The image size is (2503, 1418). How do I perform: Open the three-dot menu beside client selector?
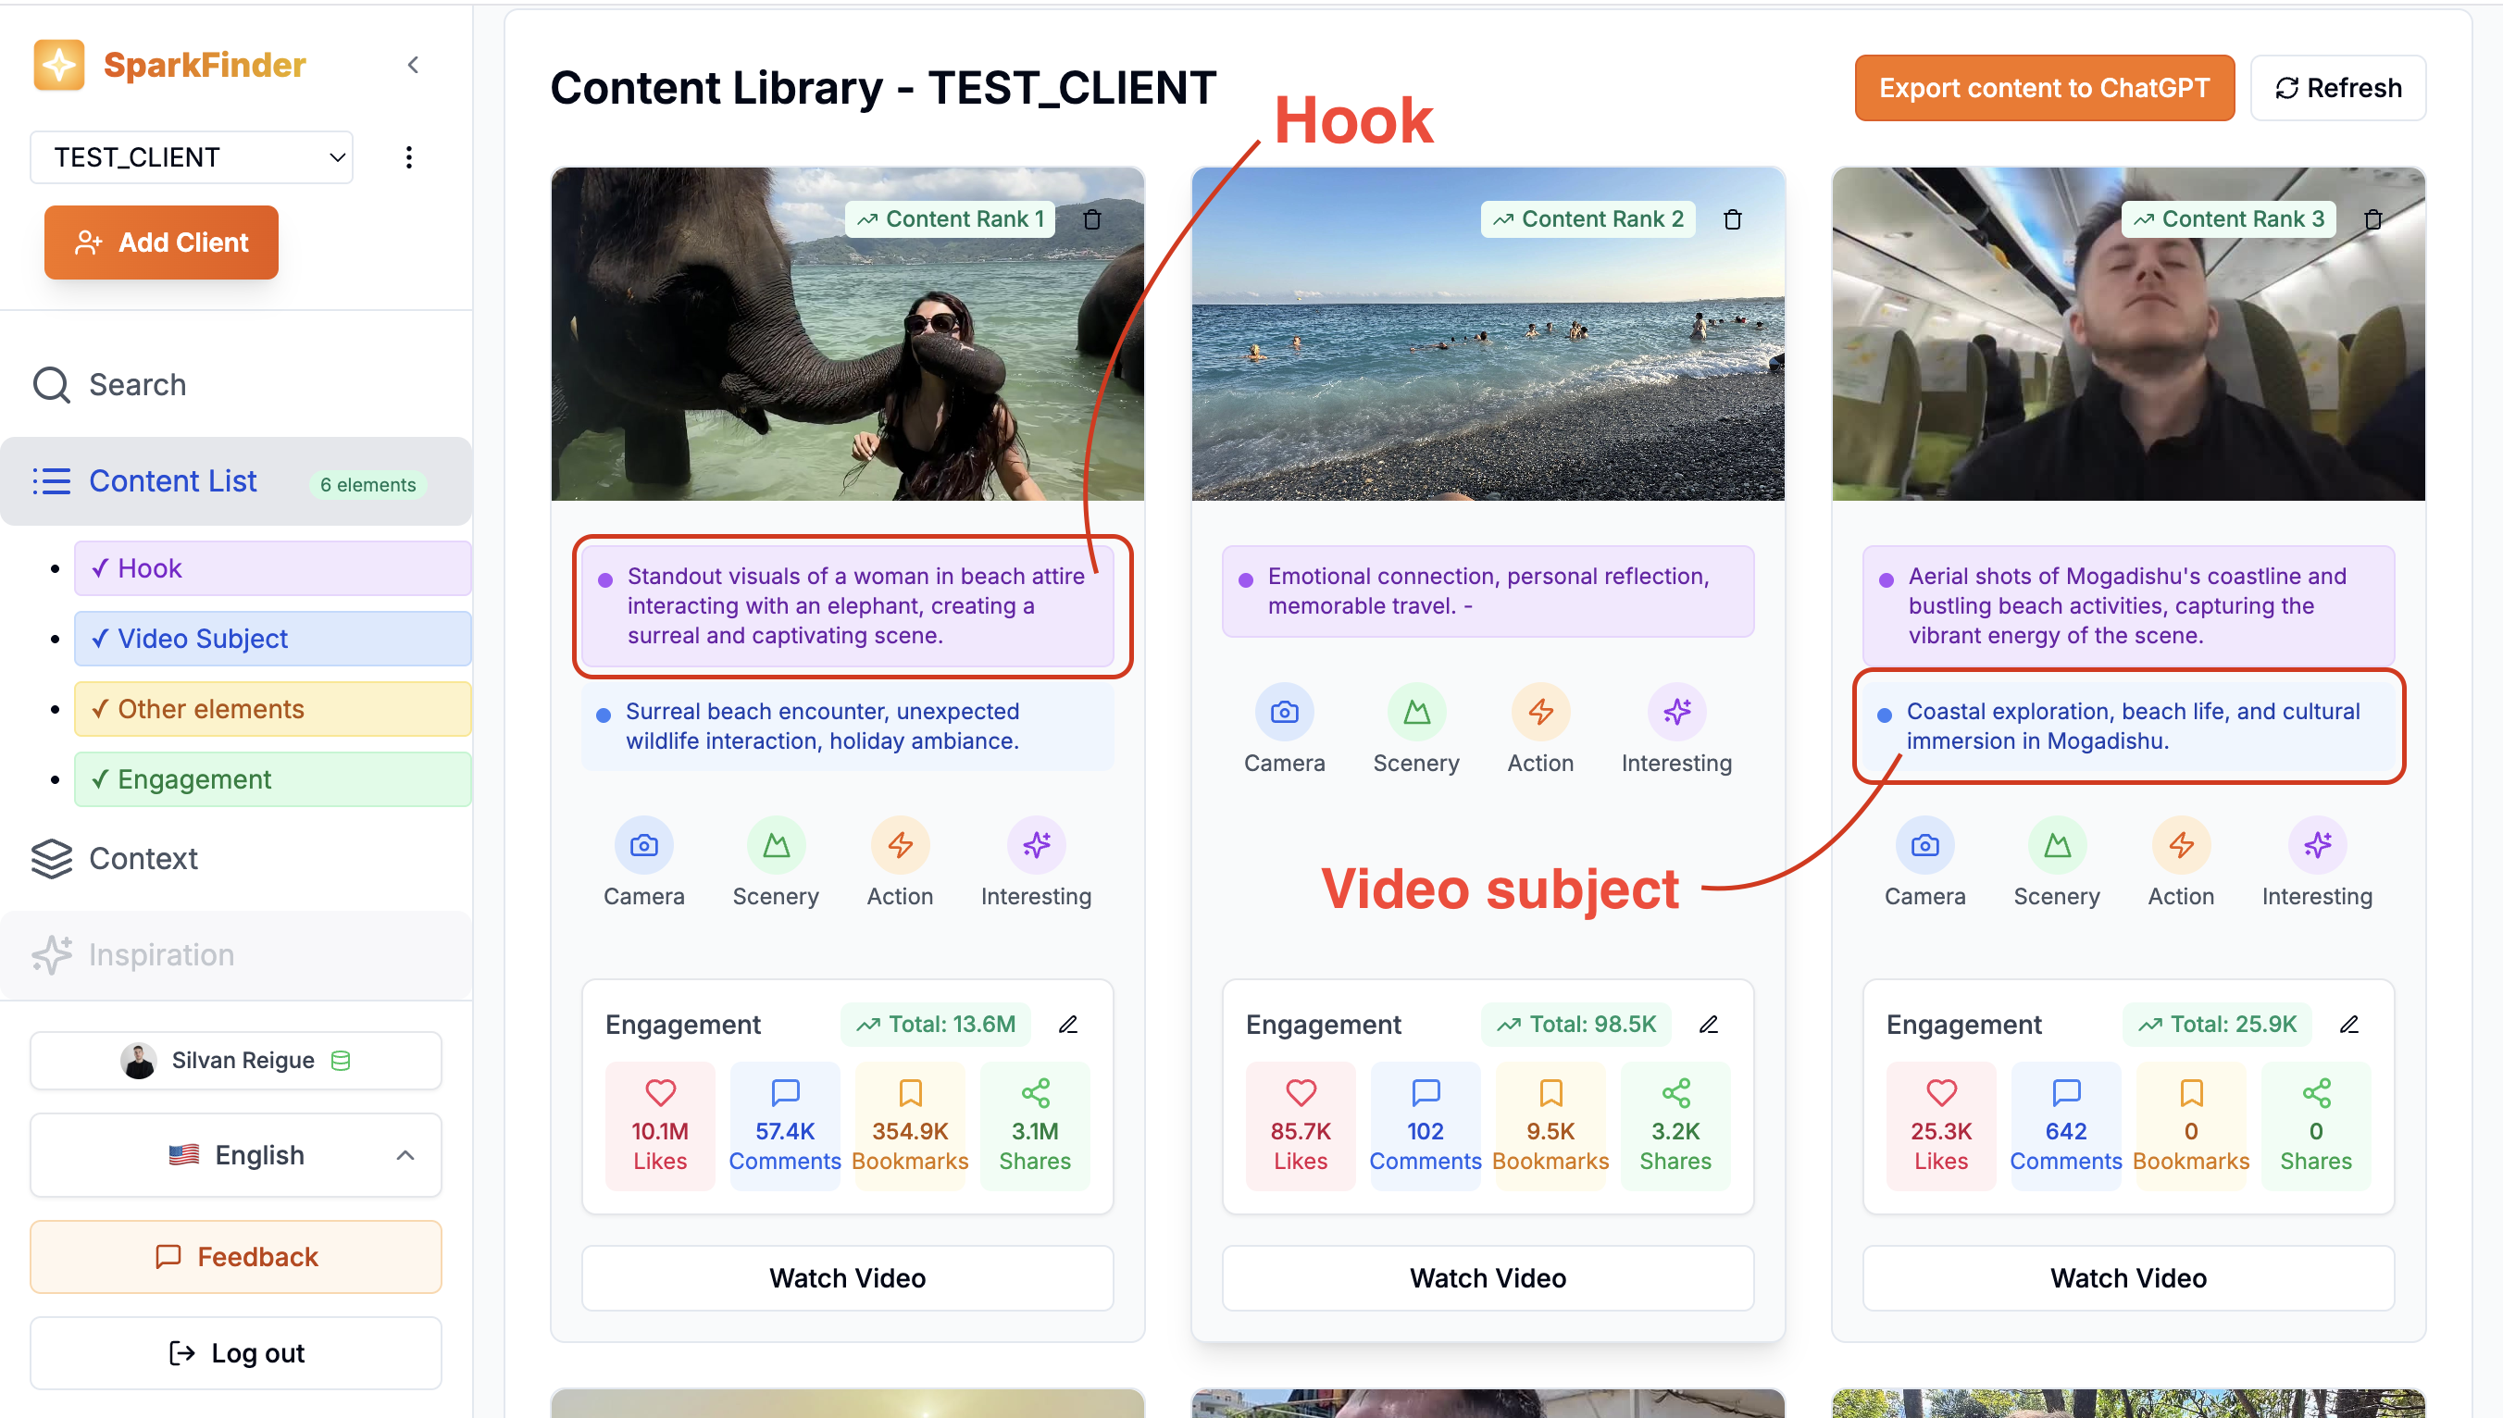coord(408,156)
